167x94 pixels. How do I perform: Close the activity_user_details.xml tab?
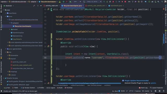(x=106, y=6)
